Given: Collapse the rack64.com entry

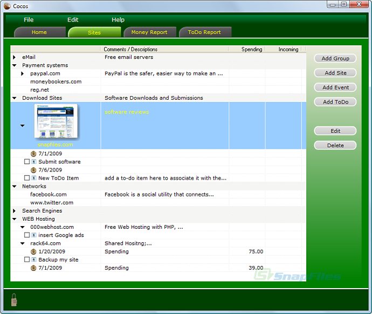Looking at the screenshot, I should 22,243.
